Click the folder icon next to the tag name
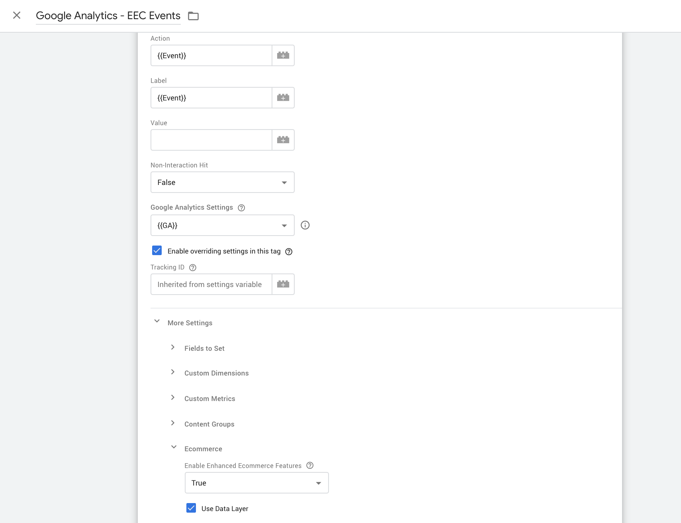681x523 pixels. click(x=194, y=16)
